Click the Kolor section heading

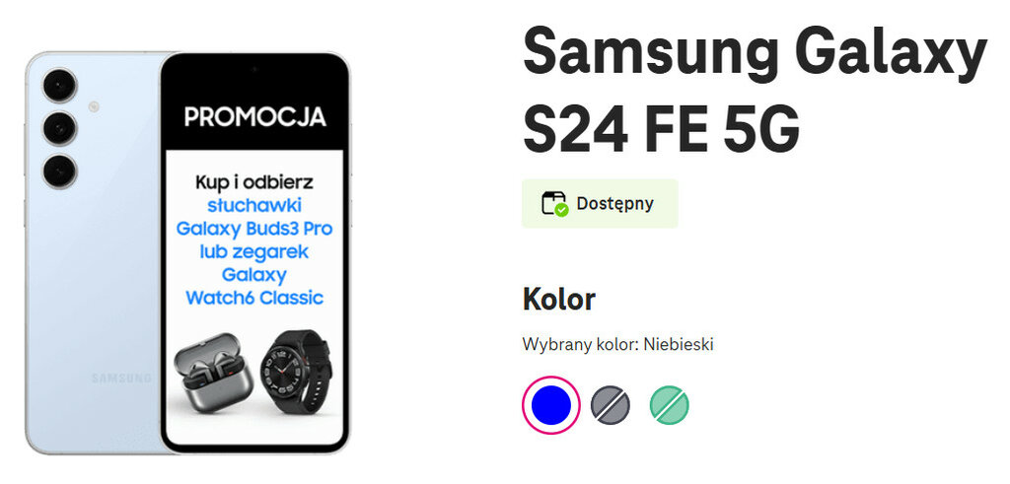click(558, 298)
